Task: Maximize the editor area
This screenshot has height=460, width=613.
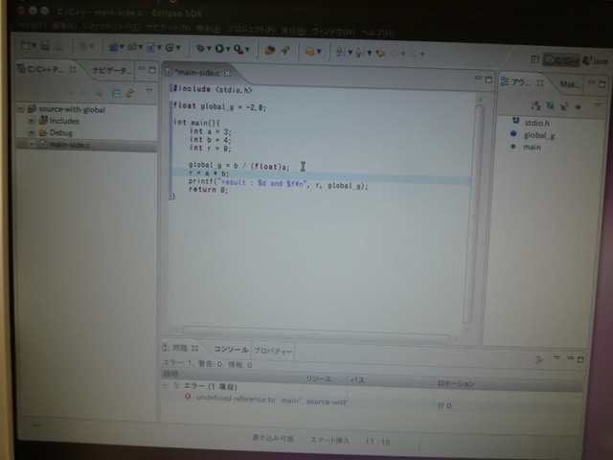Action: pos(488,80)
